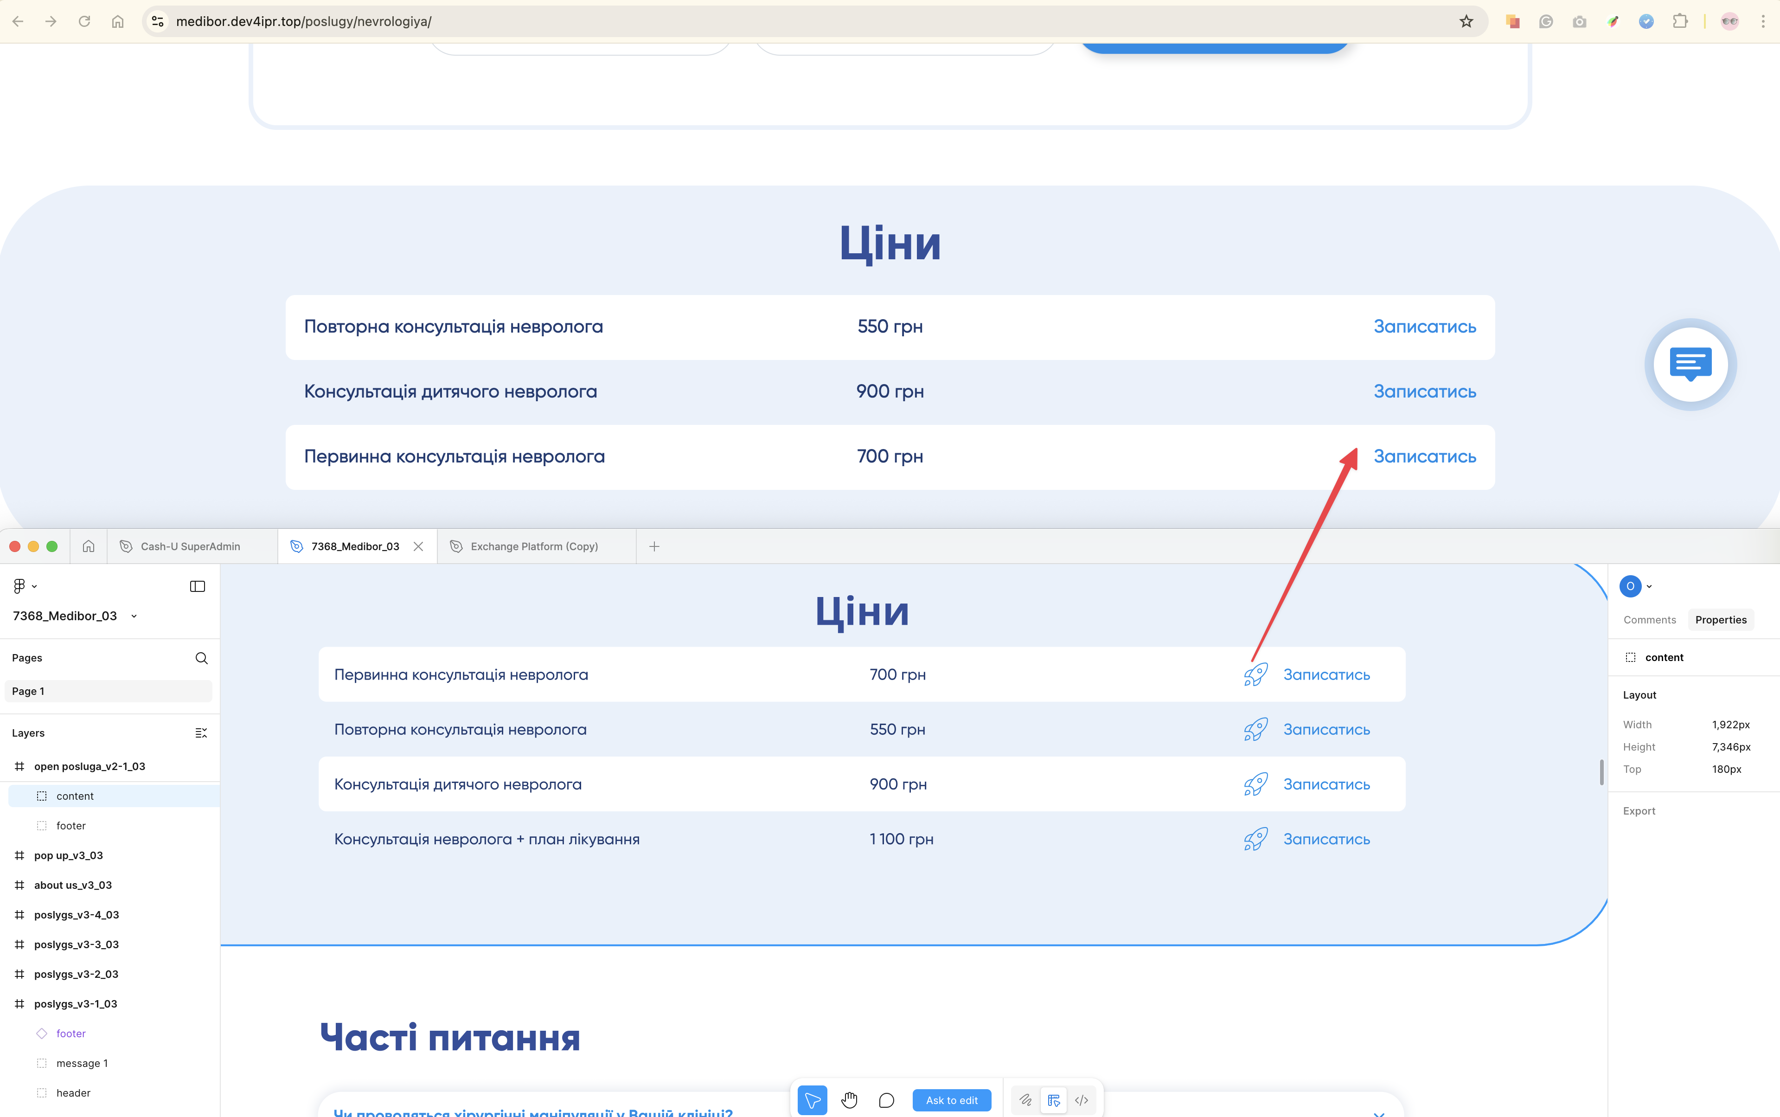Screen dimensions: 1780x1117
Task: Switch to Dev Mode code icon
Action: pyautogui.click(x=1081, y=1100)
